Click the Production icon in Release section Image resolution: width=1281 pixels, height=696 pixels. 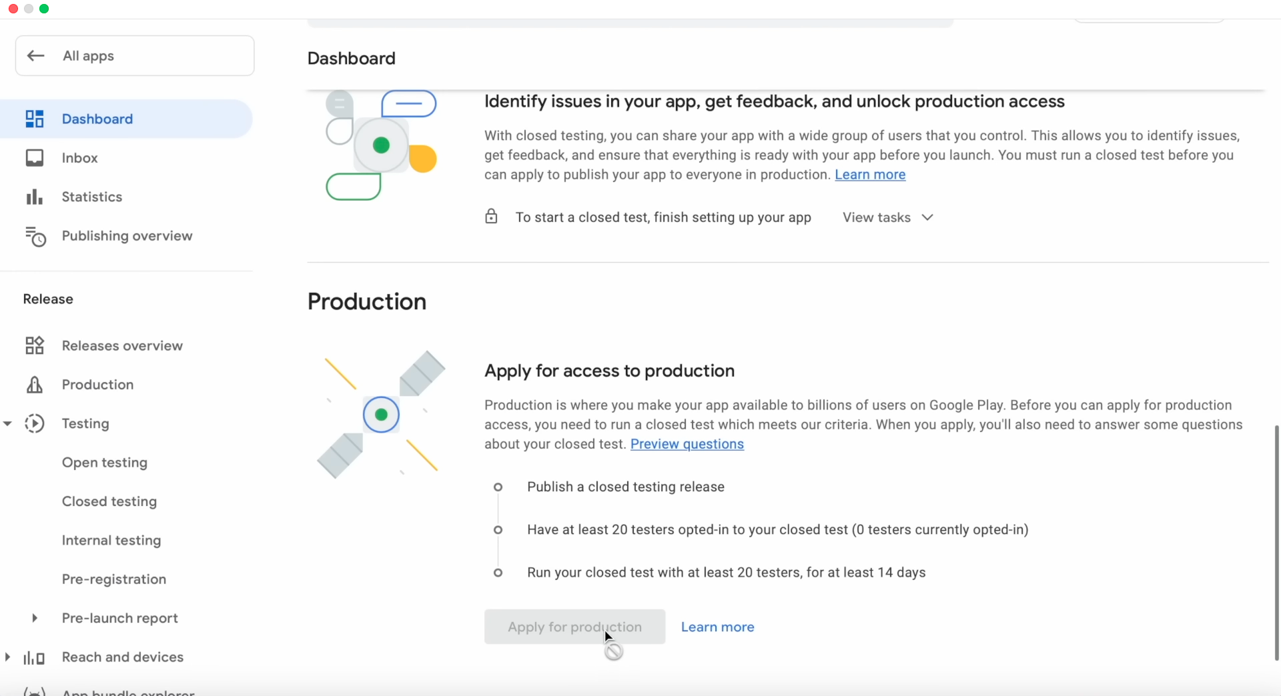click(35, 385)
